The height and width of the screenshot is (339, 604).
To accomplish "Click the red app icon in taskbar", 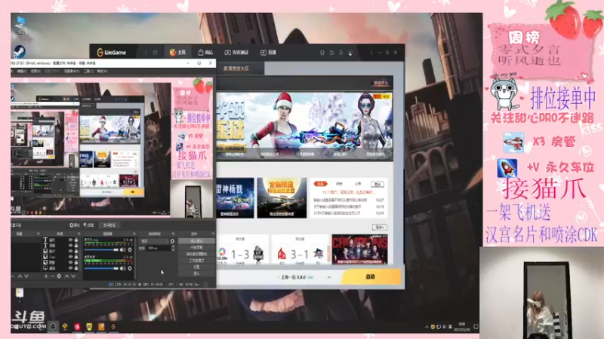I will point(77,327).
